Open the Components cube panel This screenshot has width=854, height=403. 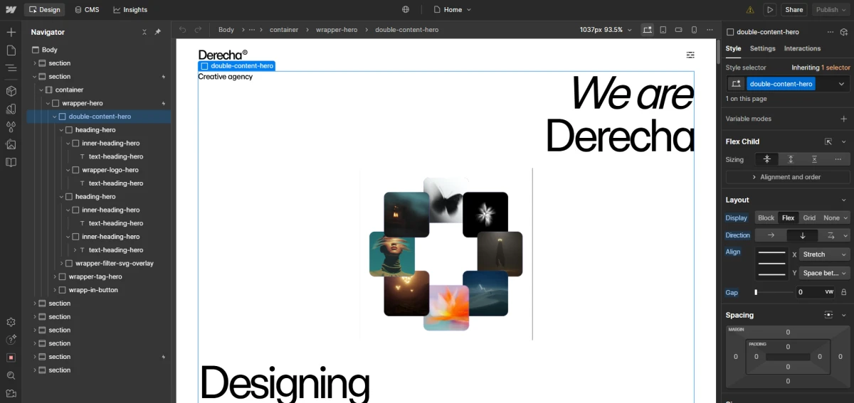(11, 91)
